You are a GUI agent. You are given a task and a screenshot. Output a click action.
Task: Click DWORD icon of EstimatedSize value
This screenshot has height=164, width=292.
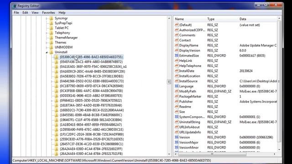[x=177, y=56]
